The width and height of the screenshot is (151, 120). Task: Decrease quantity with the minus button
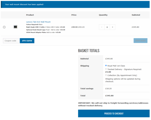click(102, 27)
